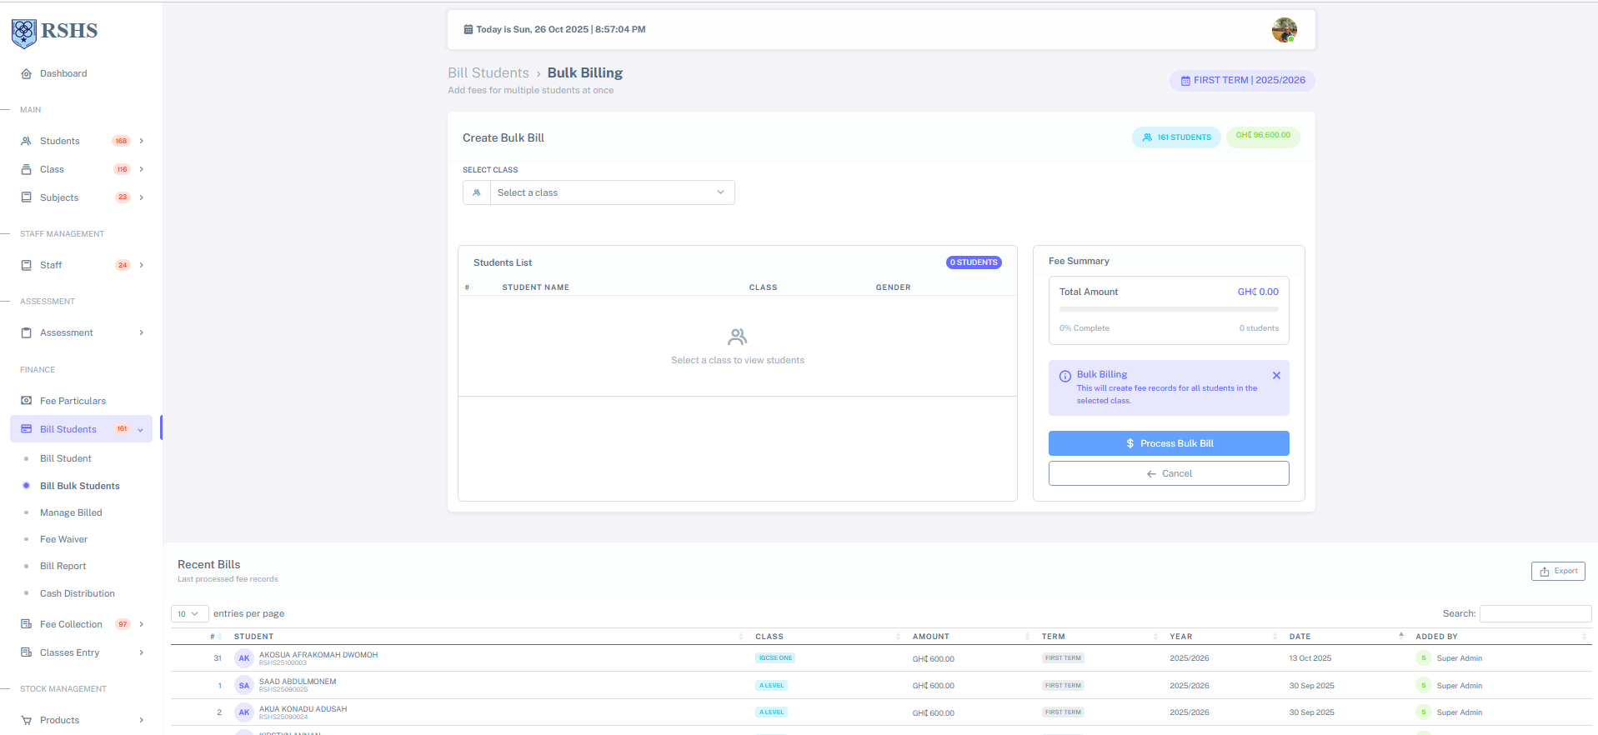
Task: Click the Fee Collection icon
Action: click(26, 624)
